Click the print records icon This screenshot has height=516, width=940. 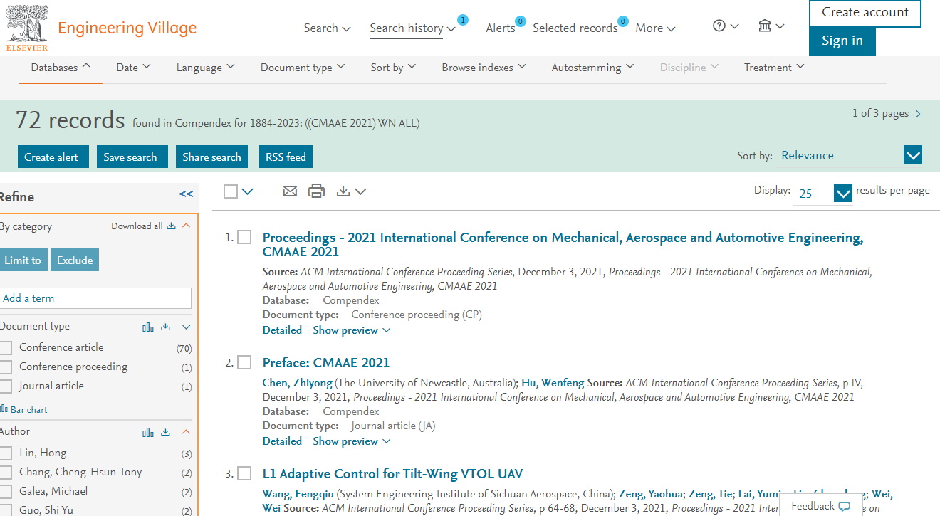coord(316,191)
